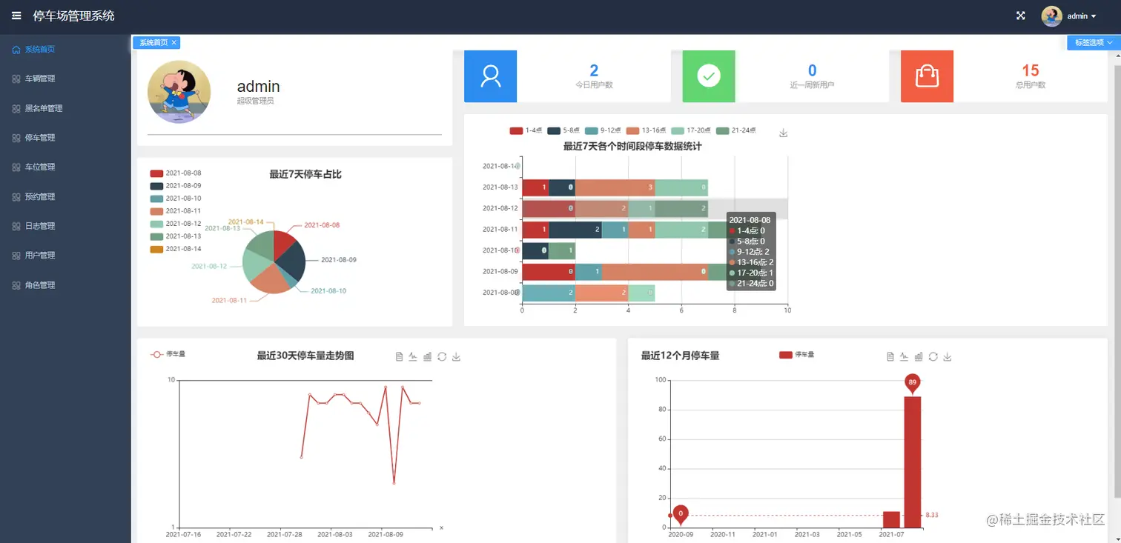Toggle the 5-8点 series legend
1121x543 pixels.
pos(564,130)
